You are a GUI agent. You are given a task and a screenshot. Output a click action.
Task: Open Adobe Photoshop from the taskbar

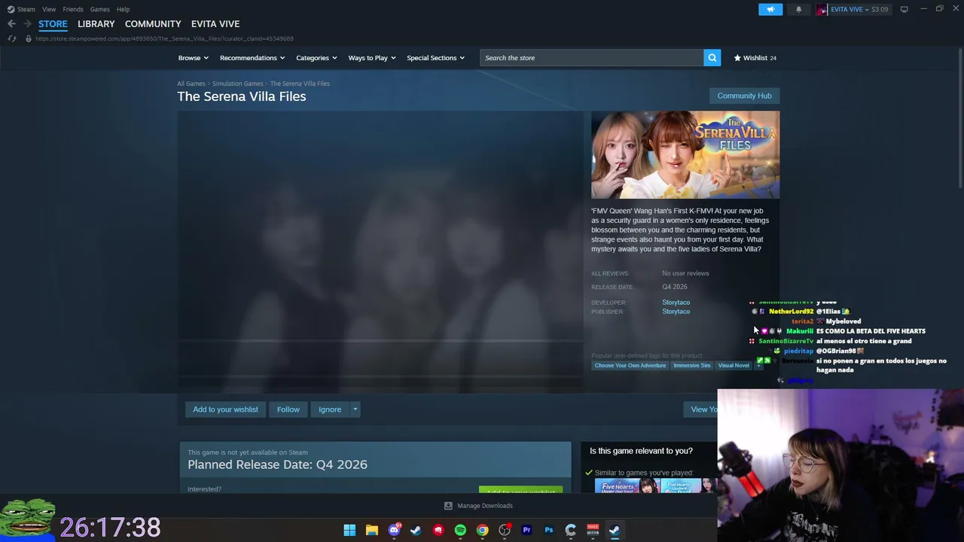coord(549,530)
